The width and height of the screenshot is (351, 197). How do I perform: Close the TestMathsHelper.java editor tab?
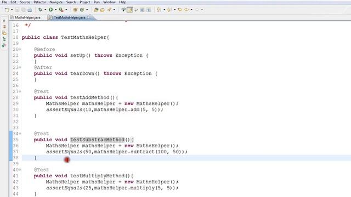89,17
